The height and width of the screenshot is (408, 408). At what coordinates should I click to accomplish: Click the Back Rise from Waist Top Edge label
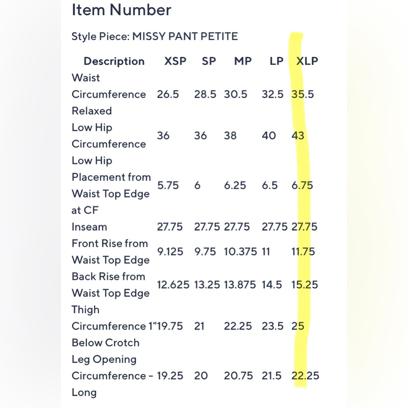[x=111, y=285]
